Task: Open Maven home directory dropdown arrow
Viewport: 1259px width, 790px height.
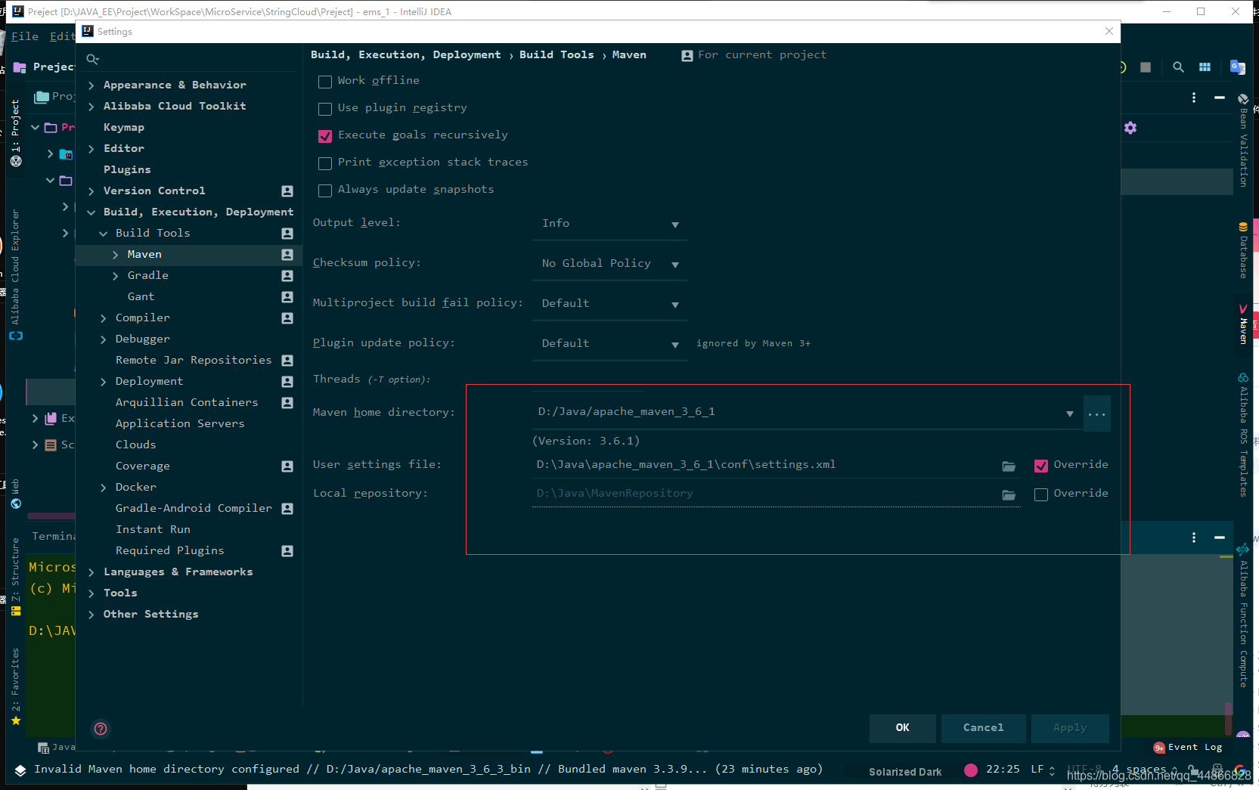Action: (1070, 414)
